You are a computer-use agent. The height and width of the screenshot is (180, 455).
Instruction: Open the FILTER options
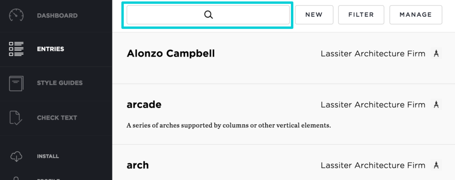pyautogui.click(x=361, y=15)
